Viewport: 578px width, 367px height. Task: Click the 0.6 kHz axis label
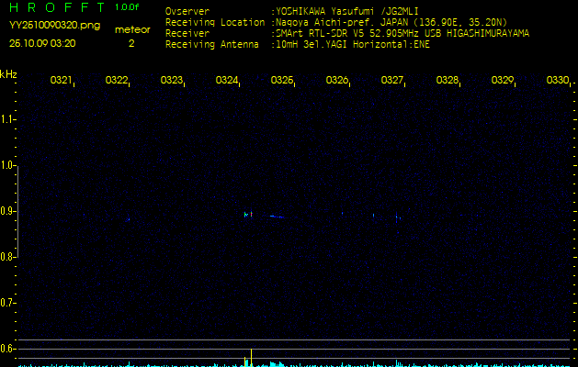[x=6, y=349]
